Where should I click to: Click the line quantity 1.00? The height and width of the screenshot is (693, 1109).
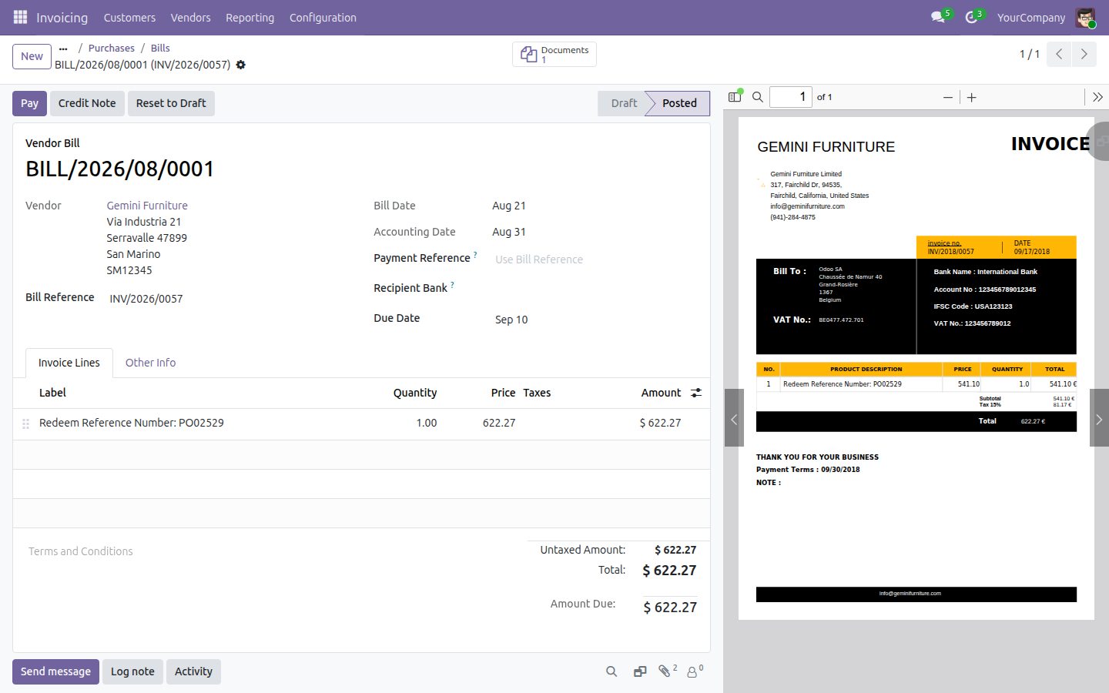tap(427, 423)
